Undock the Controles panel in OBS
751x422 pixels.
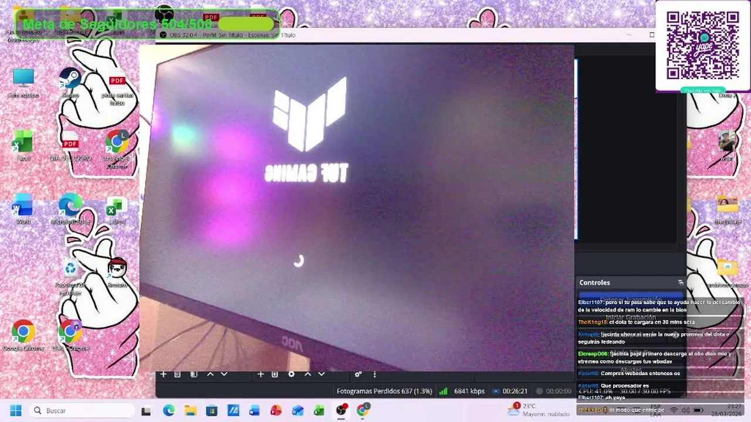point(681,283)
